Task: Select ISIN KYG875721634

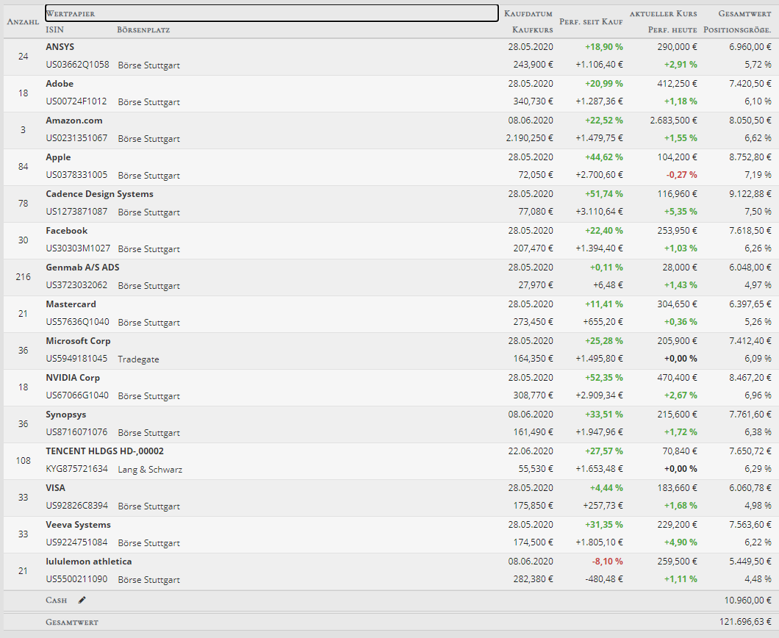Action: [76, 468]
